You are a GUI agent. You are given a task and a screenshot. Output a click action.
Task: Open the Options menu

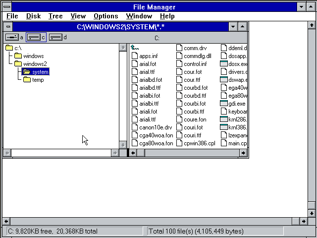pos(106,16)
